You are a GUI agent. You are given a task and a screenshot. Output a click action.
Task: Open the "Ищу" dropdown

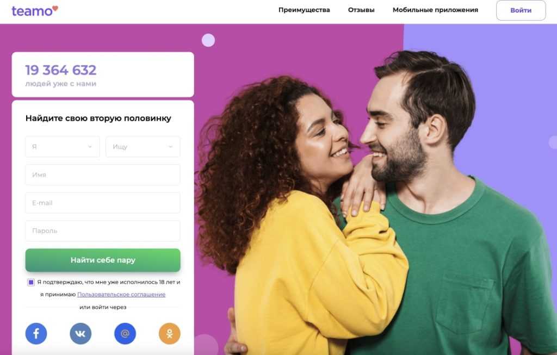143,147
